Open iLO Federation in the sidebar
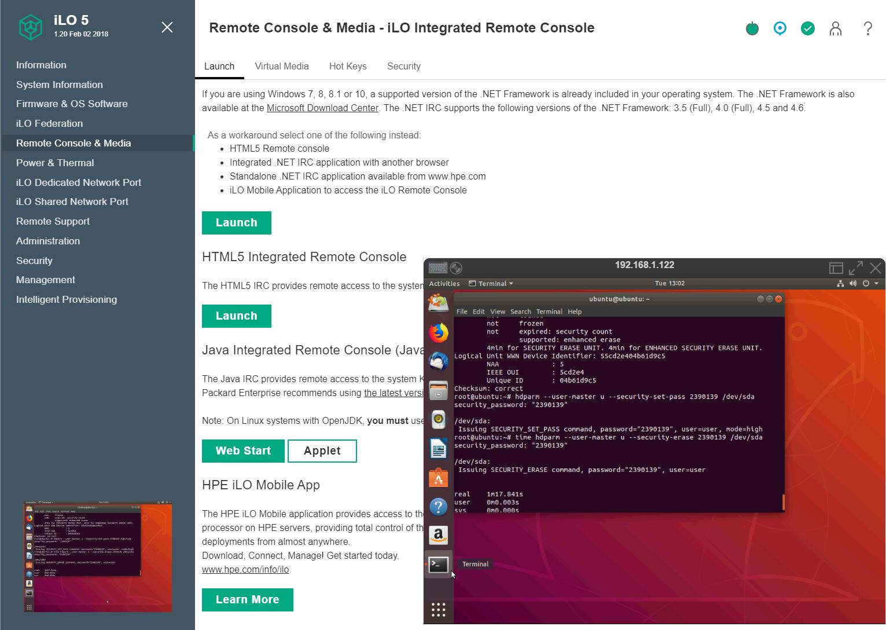Image resolution: width=886 pixels, height=630 pixels. pos(49,123)
